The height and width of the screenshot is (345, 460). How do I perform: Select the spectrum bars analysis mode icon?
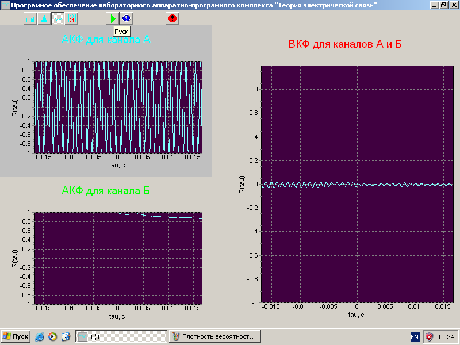[x=30, y=19]
